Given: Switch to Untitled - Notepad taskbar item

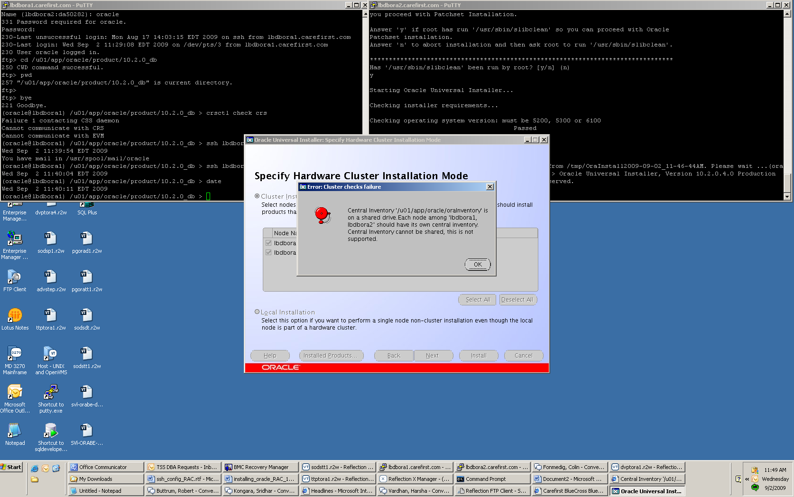Looking at the screenshot, I should point(106,491).
